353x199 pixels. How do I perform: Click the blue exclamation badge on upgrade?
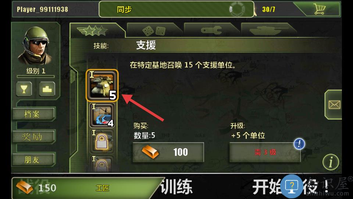coord(299,144)
